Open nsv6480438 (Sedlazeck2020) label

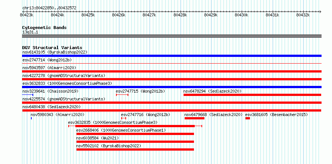click(x=51, y=107)
